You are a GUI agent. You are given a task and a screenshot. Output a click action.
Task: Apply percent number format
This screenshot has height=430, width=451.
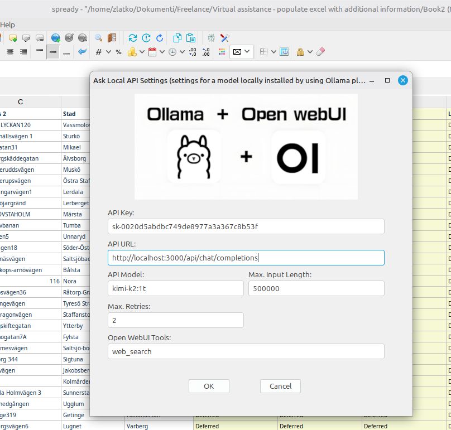[x=118, y=52]
